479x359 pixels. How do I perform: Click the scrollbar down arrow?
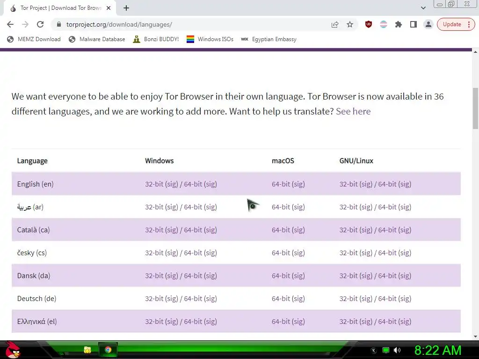coord(475,337)
